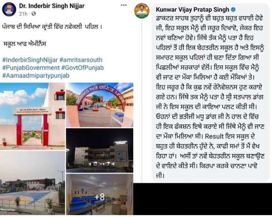272x217 pixels.
Task: Select the Punjabi comment bubble text
Action: (x=210, y=97)
